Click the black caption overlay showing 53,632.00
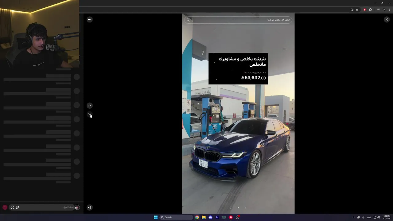This screenshot has height=221, width=393. point(238,68)
